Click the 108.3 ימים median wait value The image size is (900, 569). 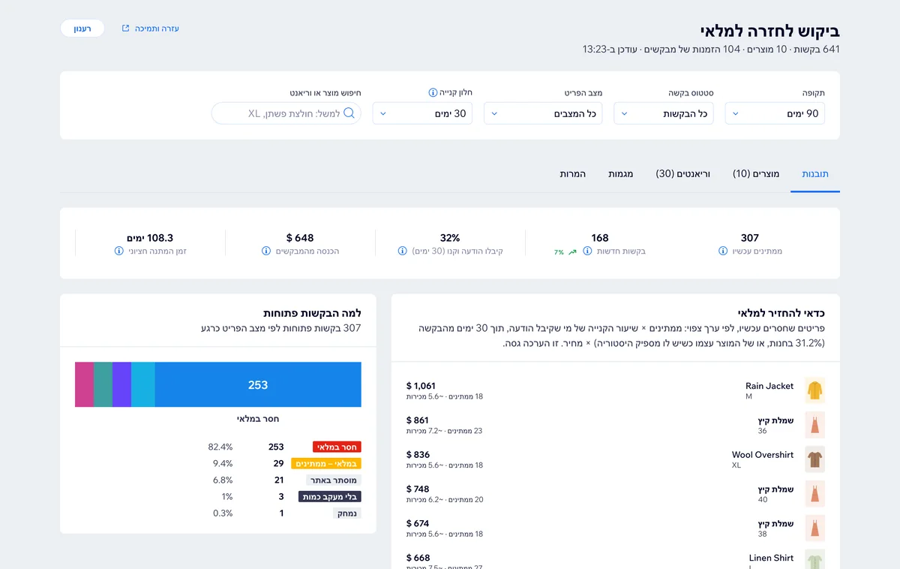[x=150, y=238]
